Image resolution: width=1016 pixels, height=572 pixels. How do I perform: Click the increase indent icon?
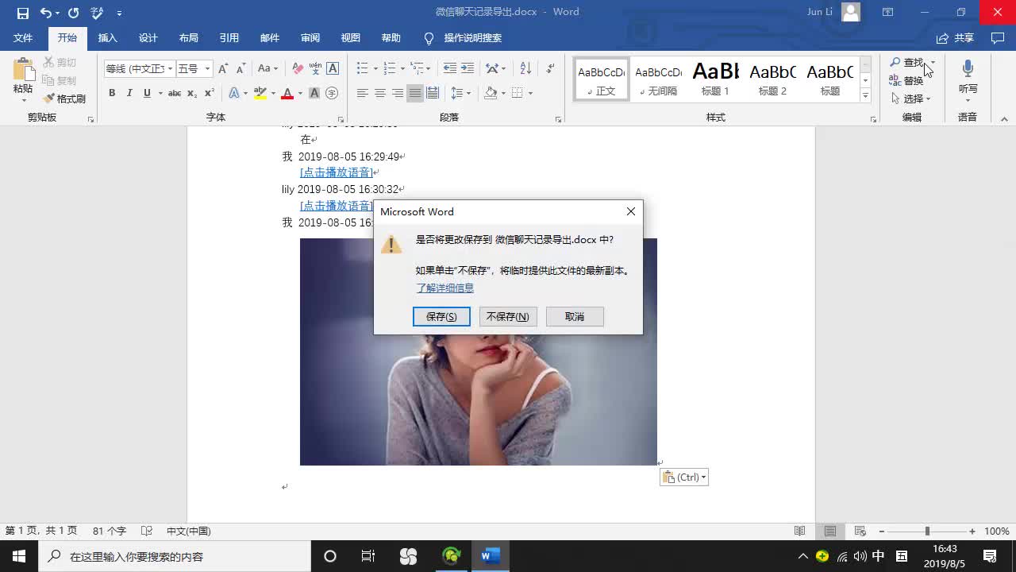[467, 68]
